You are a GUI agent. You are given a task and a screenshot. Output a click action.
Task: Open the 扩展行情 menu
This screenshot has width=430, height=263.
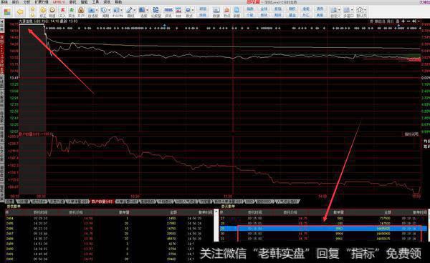[x=42, y=2]
